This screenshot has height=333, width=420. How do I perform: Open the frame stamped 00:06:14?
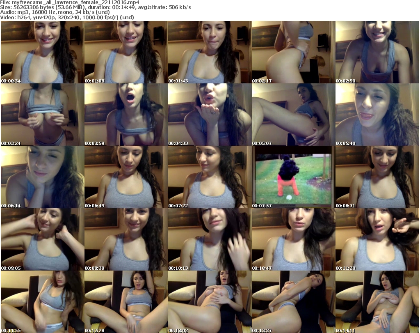(42, 177)
